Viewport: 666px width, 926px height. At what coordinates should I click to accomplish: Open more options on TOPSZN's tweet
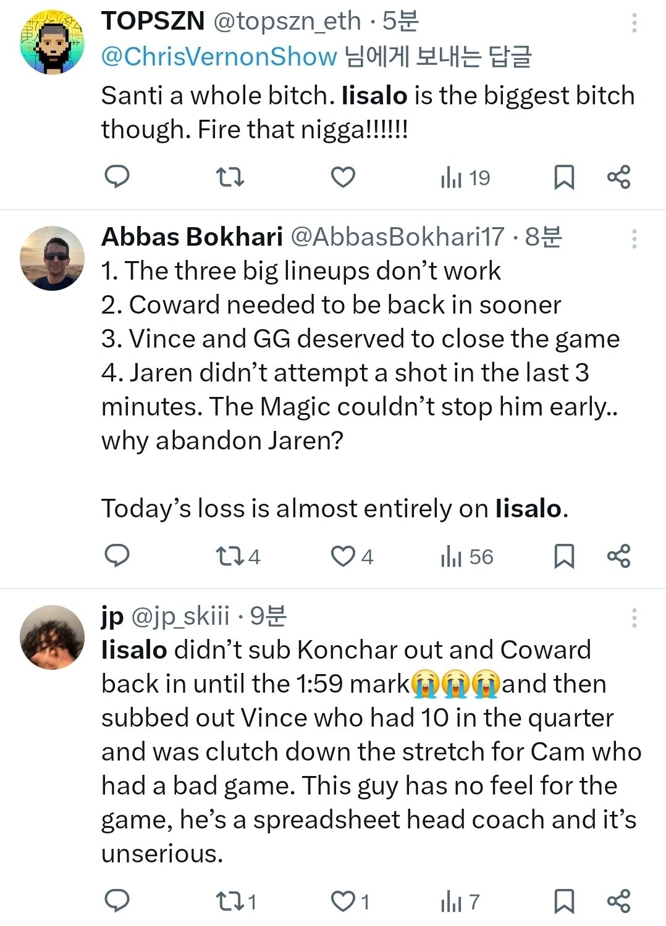pos(634,23)
